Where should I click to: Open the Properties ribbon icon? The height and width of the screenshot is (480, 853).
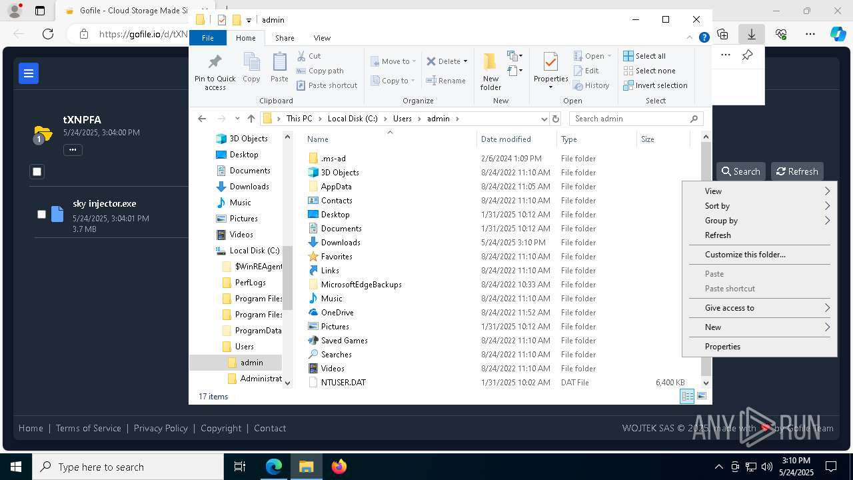[x=550, y=71]
